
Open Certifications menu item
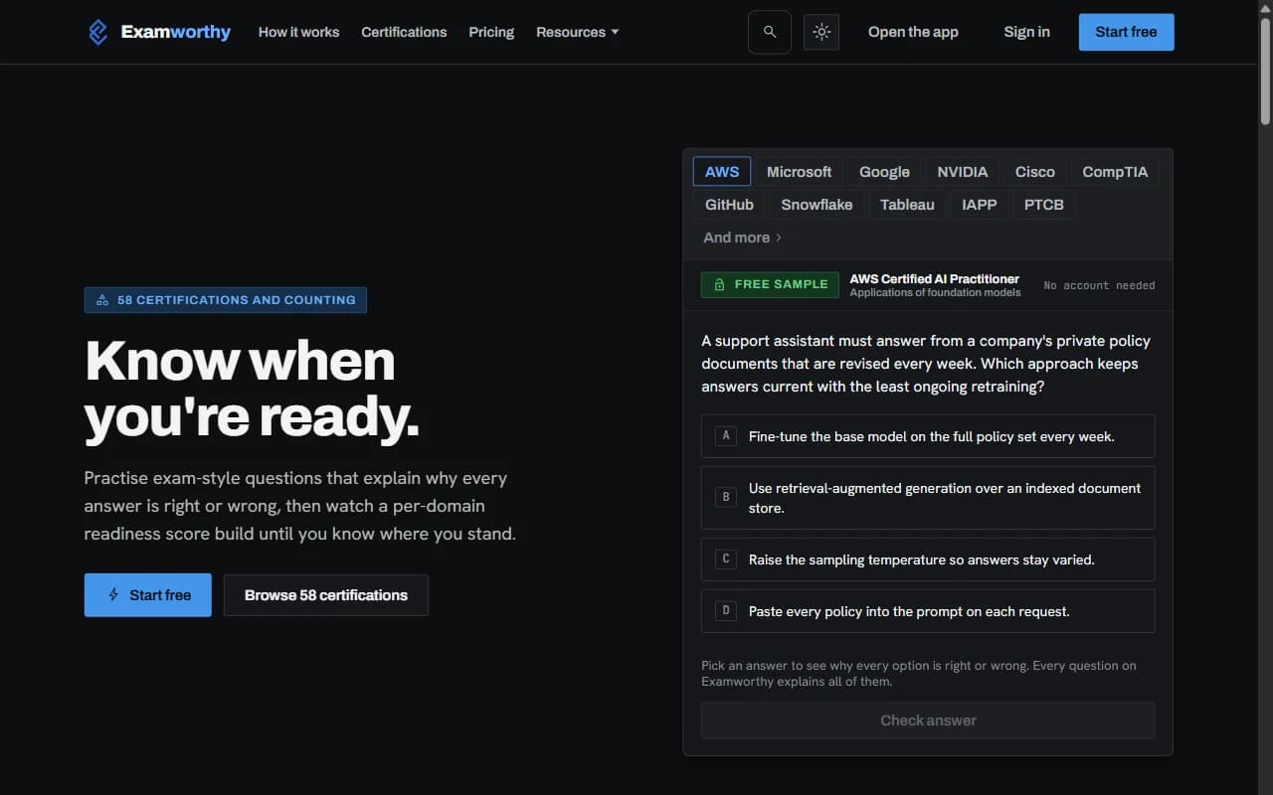pyautogui.click(x=404, y=32)
